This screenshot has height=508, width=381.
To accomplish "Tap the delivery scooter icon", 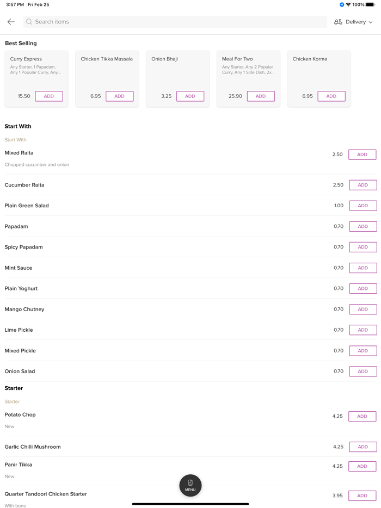I will point(338,22).
